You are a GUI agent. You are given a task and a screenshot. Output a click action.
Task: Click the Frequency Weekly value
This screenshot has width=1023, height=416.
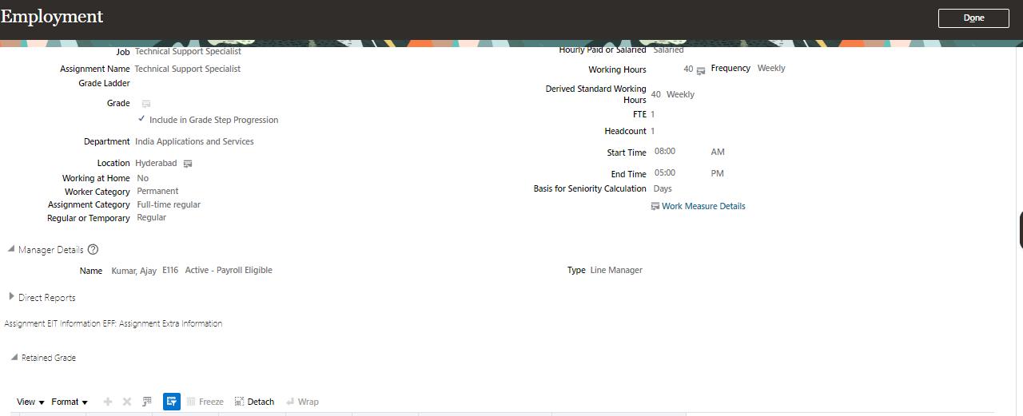tap(771, 68)
